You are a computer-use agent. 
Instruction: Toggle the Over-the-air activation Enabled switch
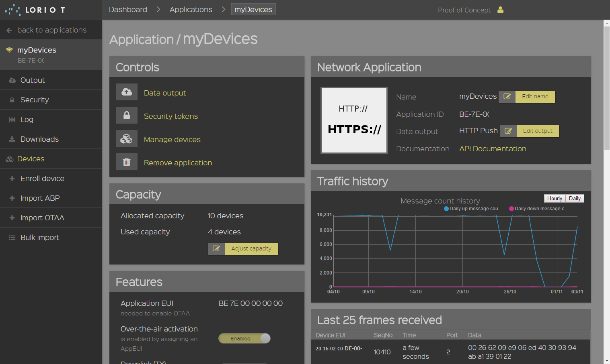point(244,338)
